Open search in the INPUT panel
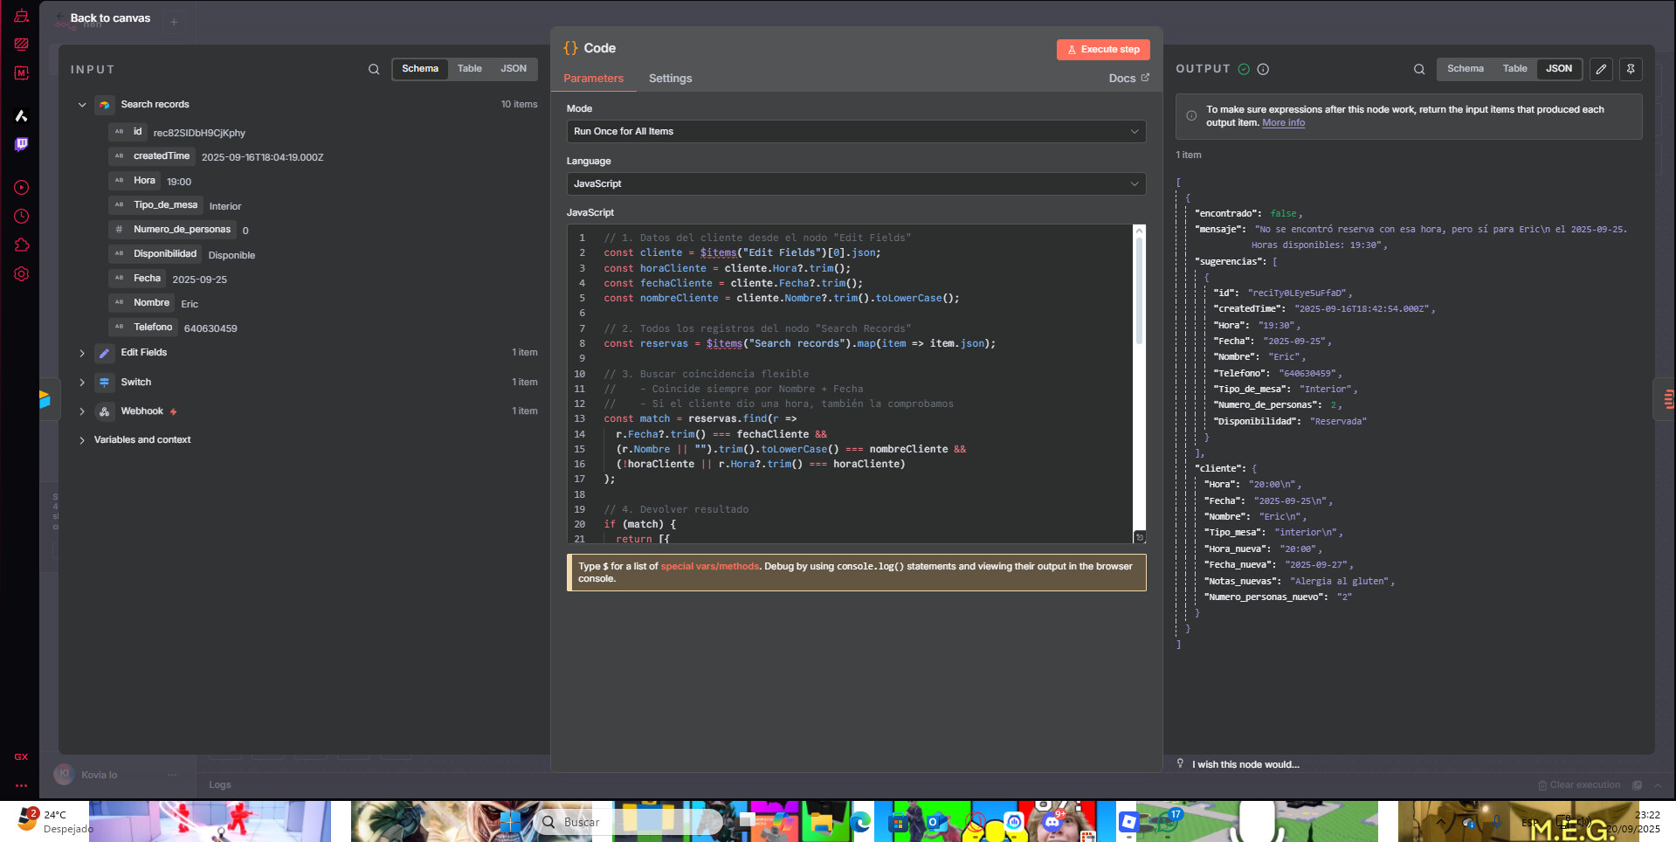 pyautogui.click(x=374, y=69)
